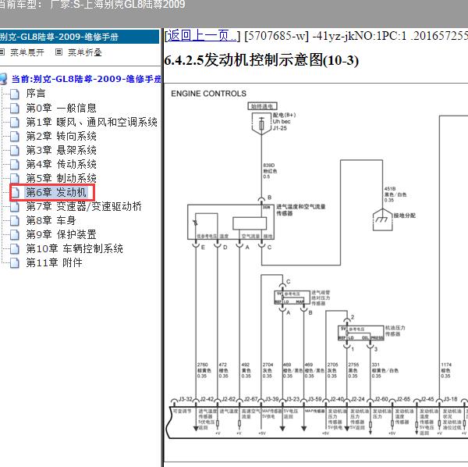Screen dimensions: 468x467
Task: Click page icon next to 第0章
Action: (15, 109)
